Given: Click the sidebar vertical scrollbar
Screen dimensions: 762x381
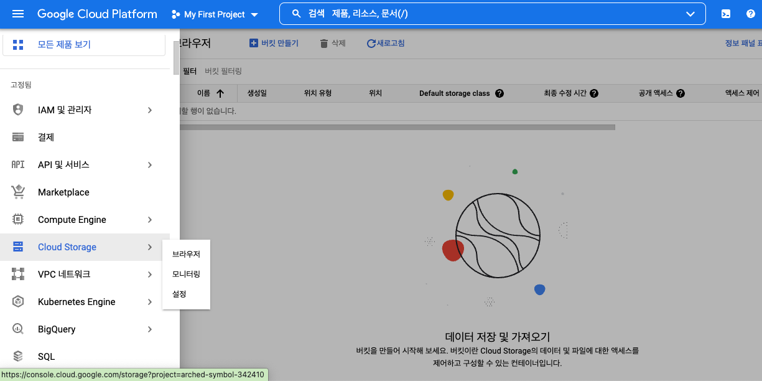Looking at the screenshot, I should tap(175, 58).
